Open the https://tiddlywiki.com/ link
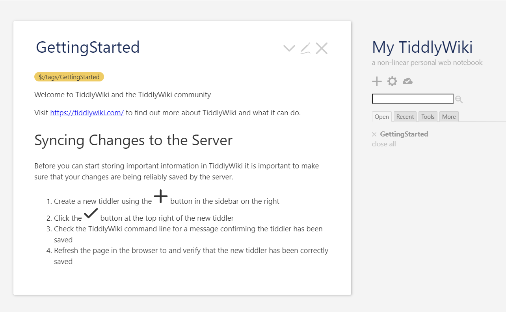The image size is (506, 312). pyautogui.click(x=87, y=113)
